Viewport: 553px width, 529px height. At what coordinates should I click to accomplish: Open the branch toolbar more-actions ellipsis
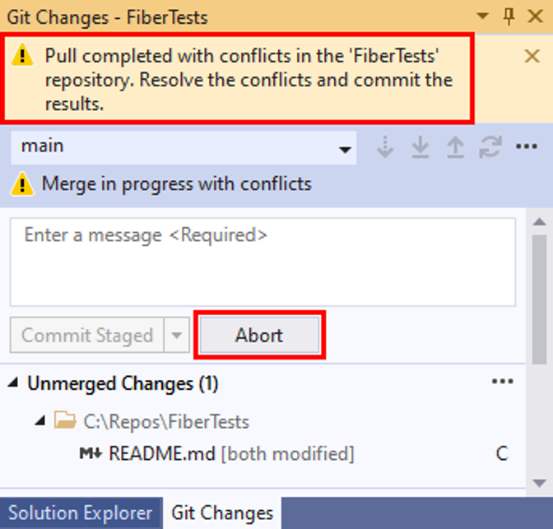click(527, 146)
